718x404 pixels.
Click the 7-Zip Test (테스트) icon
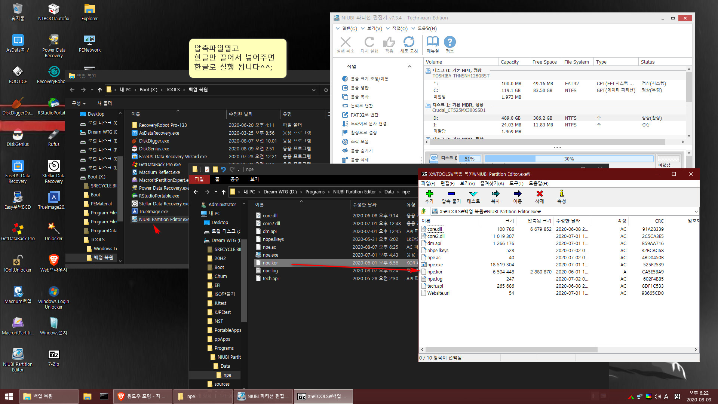[x=473, y=193]
